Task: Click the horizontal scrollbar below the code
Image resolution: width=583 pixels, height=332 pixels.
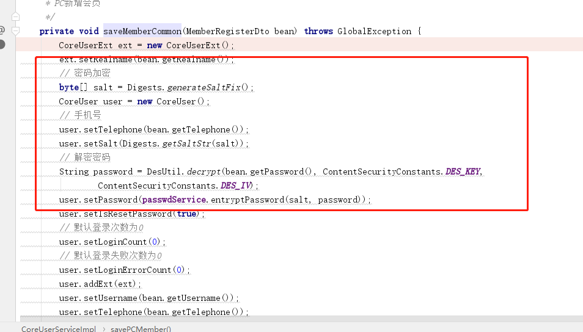Action: (301, 318)
